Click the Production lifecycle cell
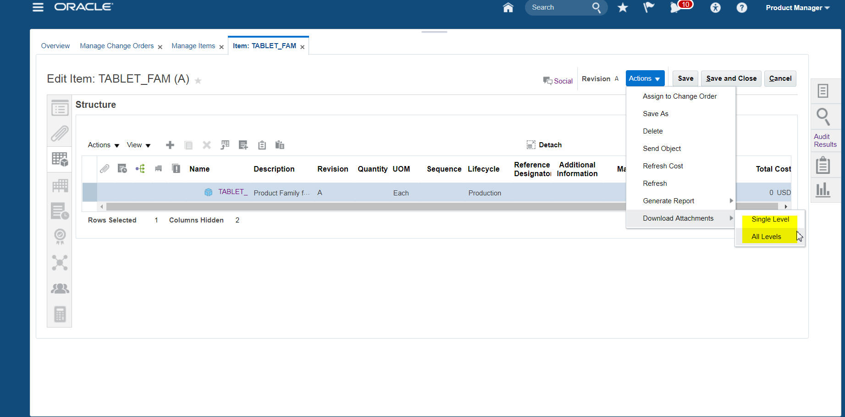 point(485,193)
